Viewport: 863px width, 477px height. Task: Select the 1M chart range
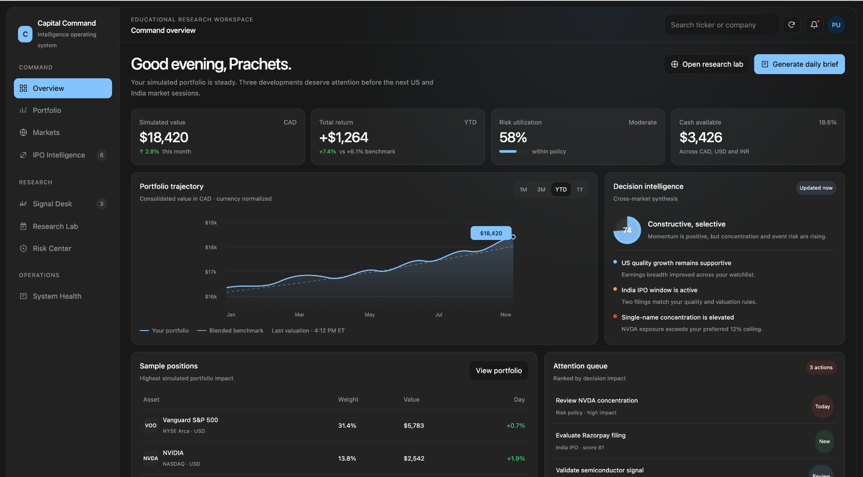pos(523,189)
